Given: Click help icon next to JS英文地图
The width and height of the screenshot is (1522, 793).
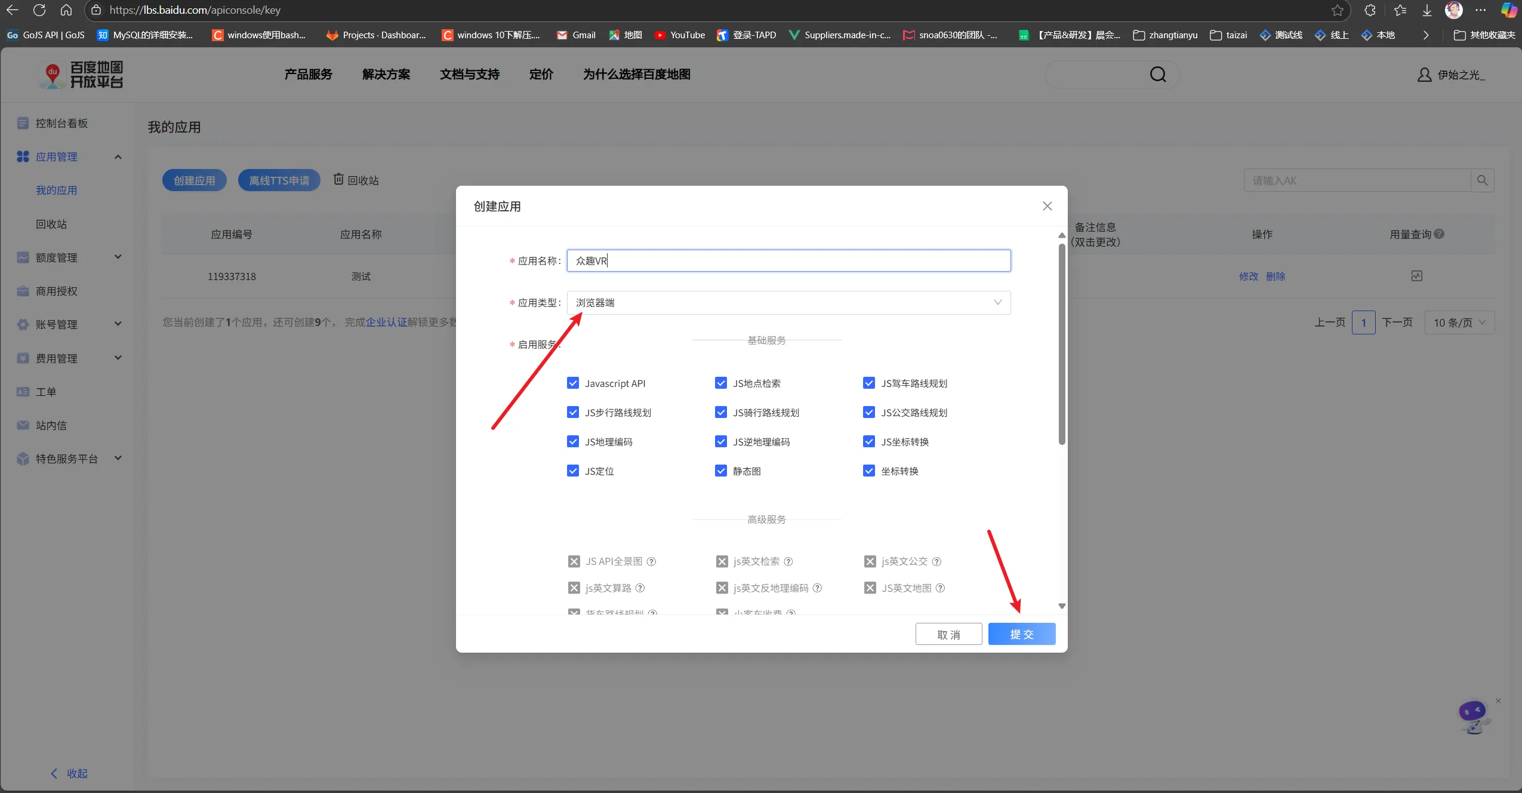Looking at the screenshot, I should (940, 588).
